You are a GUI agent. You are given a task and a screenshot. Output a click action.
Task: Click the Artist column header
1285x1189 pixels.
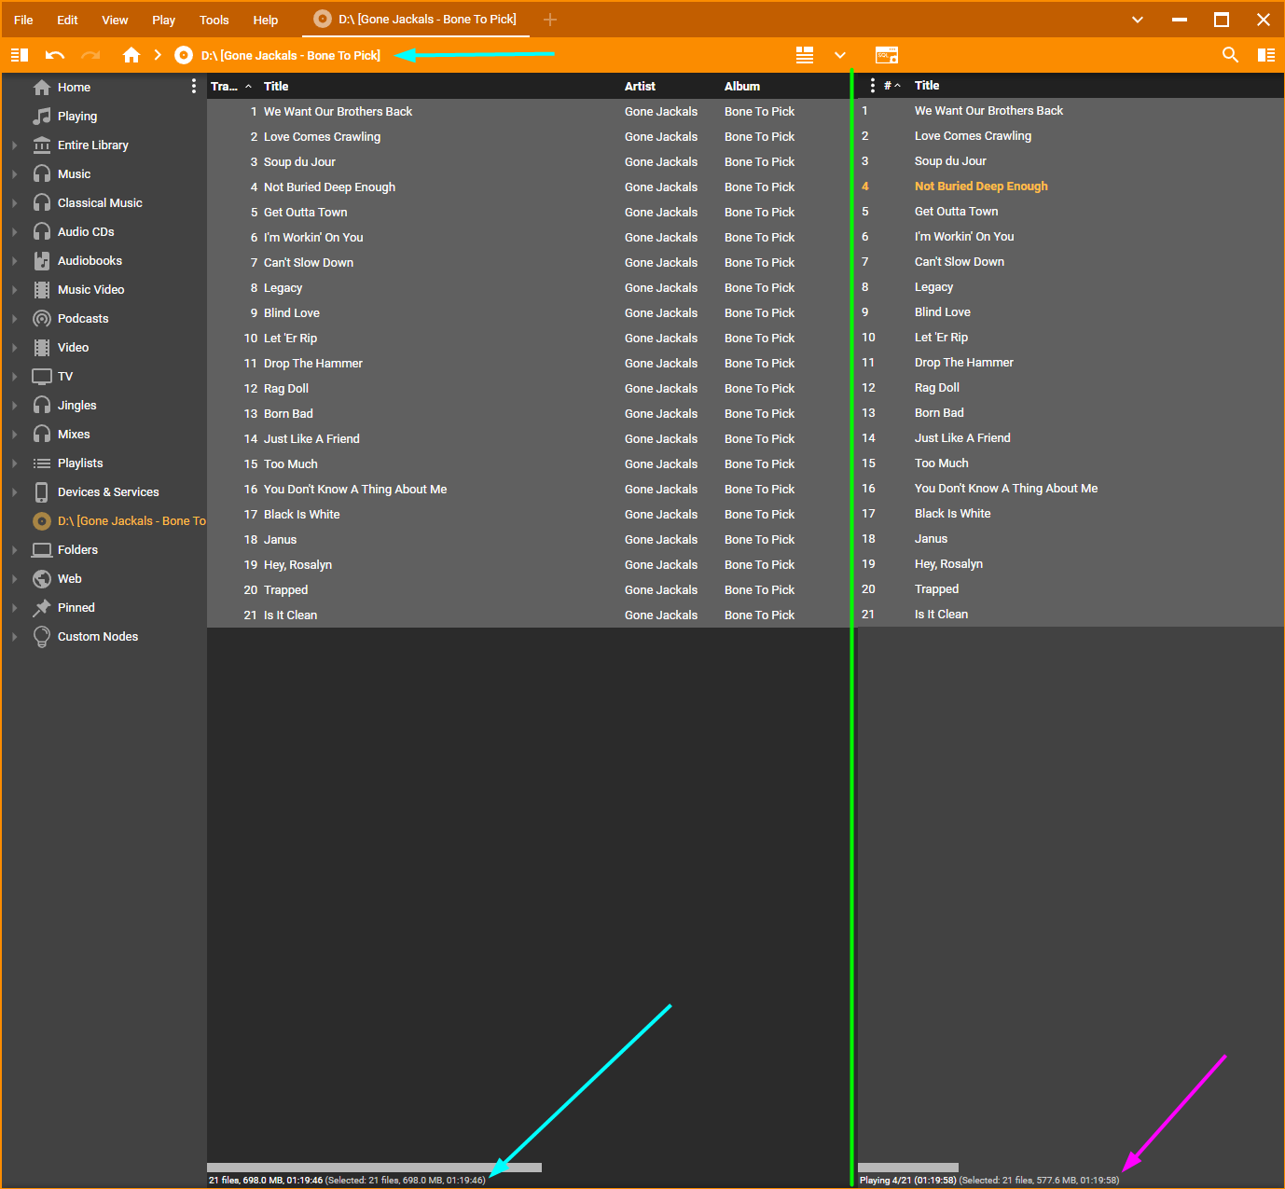point(640,86)
